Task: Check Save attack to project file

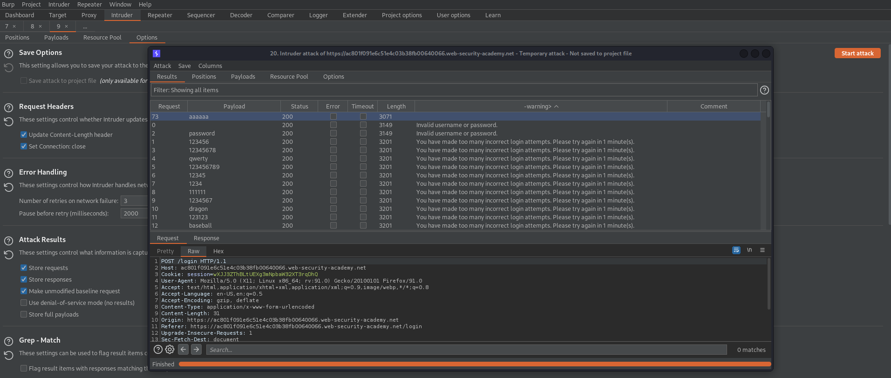Action: pyautogui.click(x=24, y=81)
